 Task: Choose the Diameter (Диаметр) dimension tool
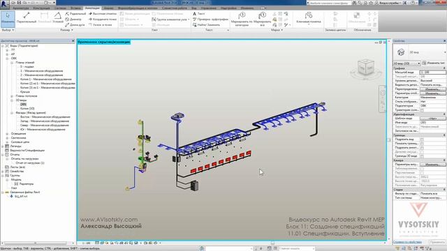click(73, 20)
